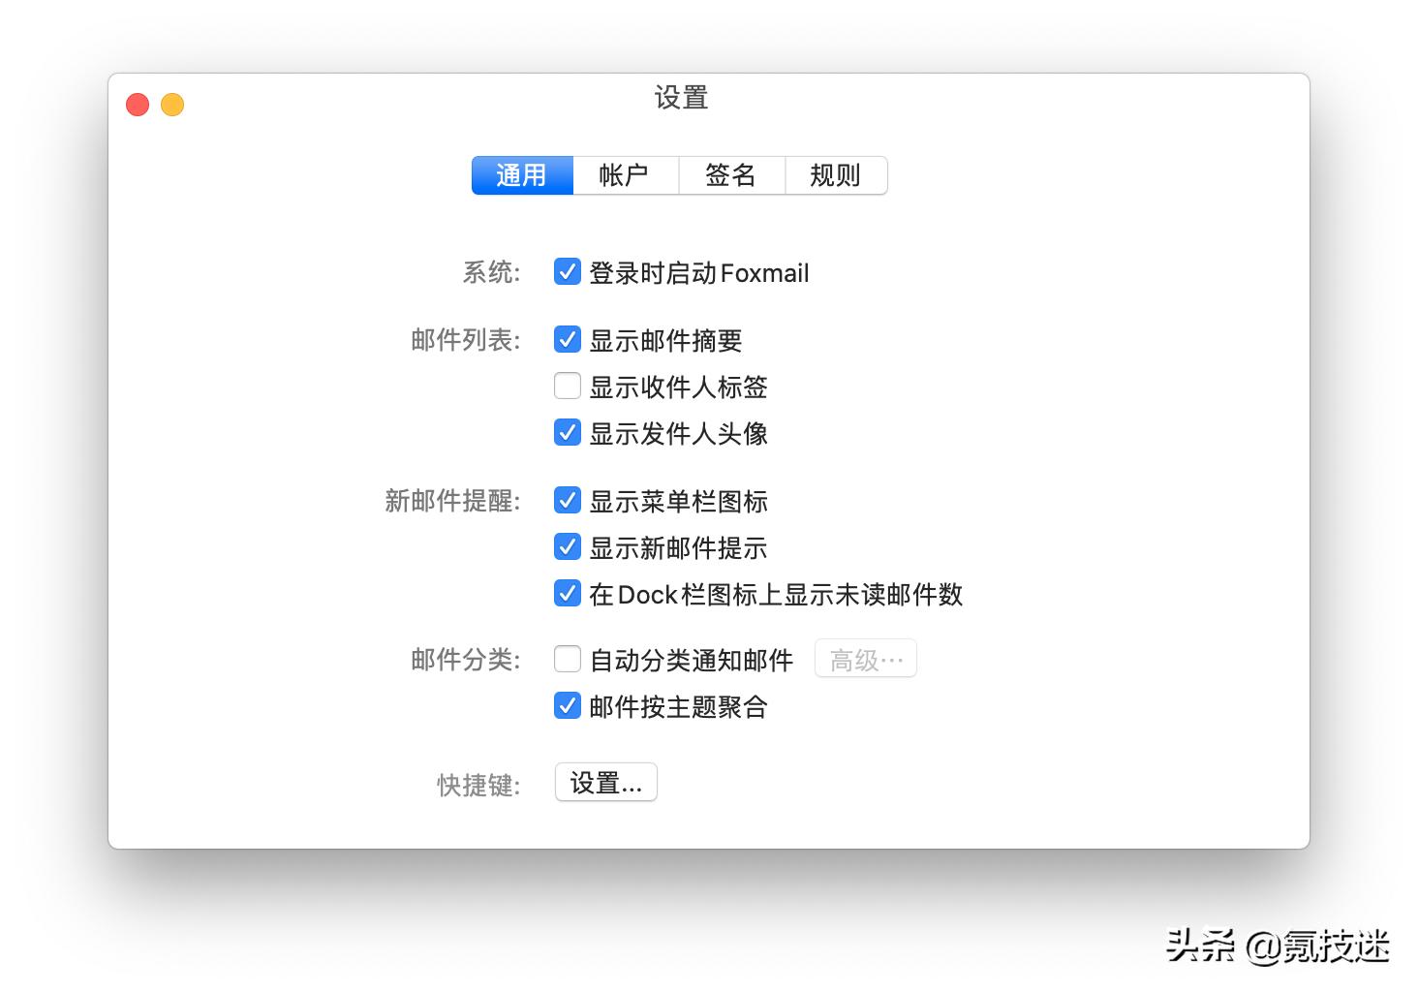The height and width of the screenshot is (992, 1418).
Task: Click the 设置... shortcut key button
Action: point(605,782)
